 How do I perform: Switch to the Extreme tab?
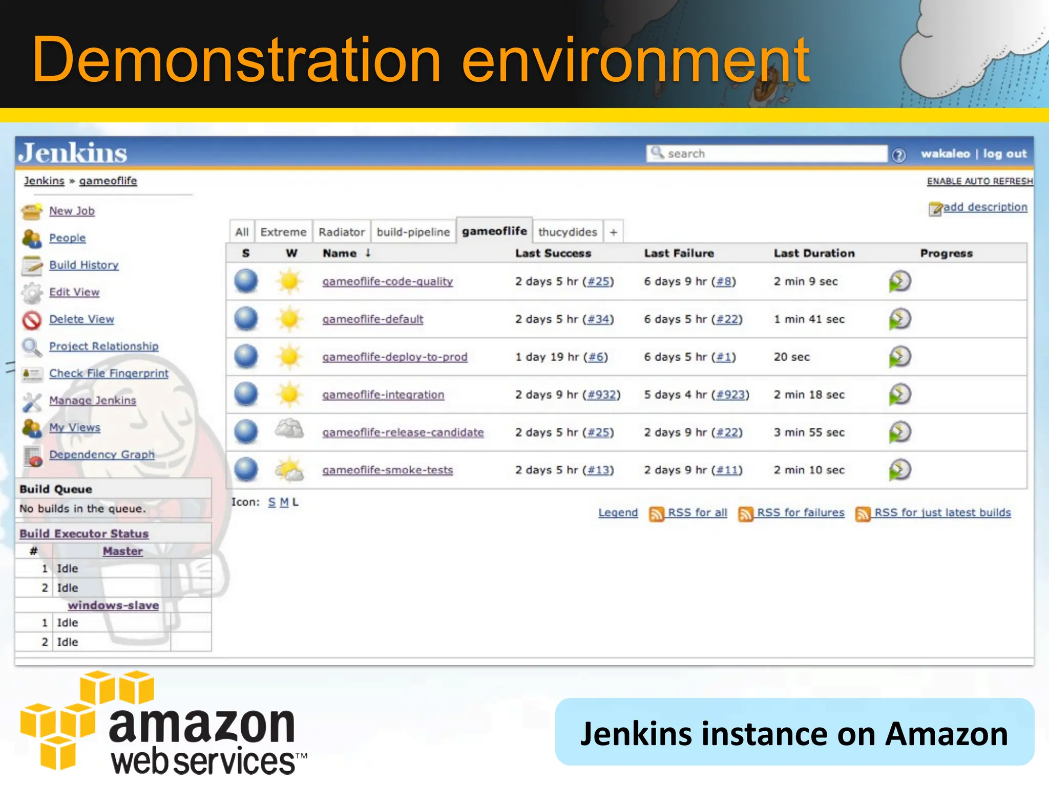283,232
